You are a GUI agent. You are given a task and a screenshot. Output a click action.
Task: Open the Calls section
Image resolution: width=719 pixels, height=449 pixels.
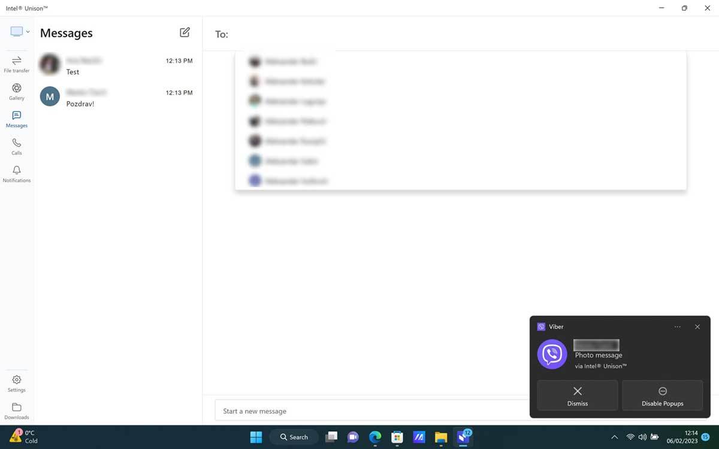(x=16, y=147)
